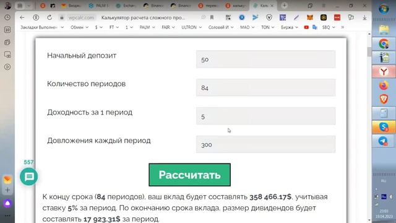
Task: Focus the Начальный депозит input field
Action: [x=265, y=59]
